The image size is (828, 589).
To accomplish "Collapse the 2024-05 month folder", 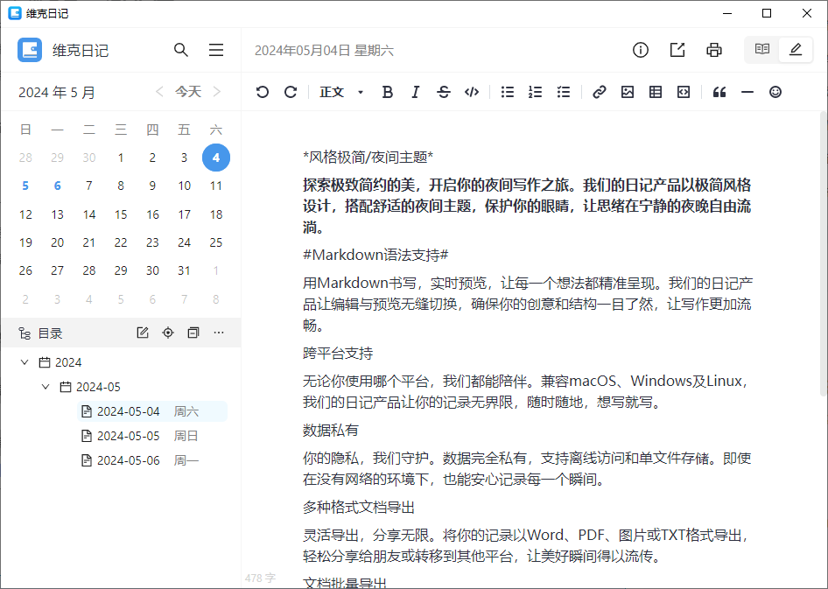I will (46, 387).
